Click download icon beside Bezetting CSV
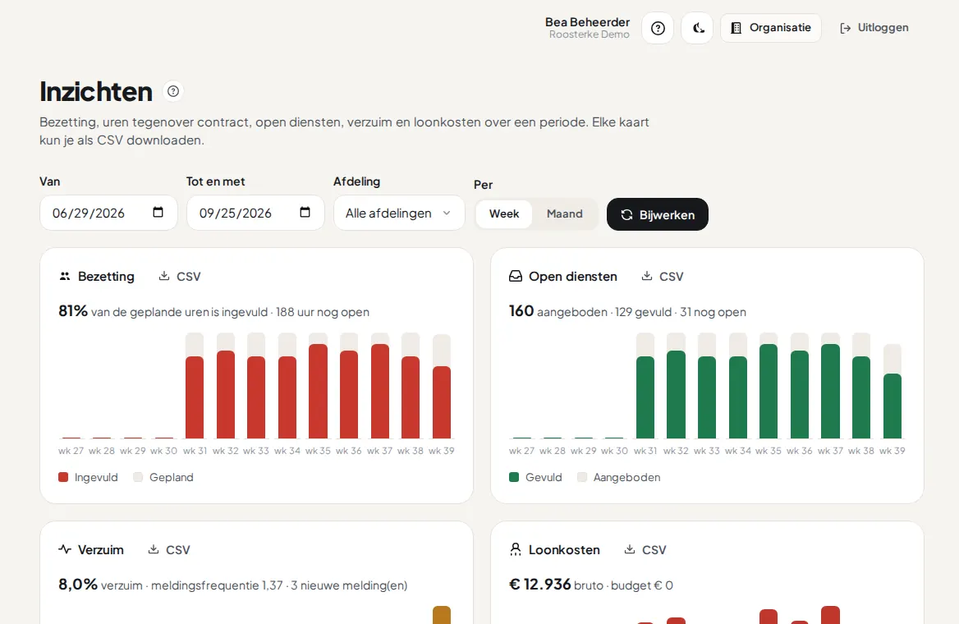Image resolution: width=959 pixels, height=624 pixels. [x=164, y=276]
